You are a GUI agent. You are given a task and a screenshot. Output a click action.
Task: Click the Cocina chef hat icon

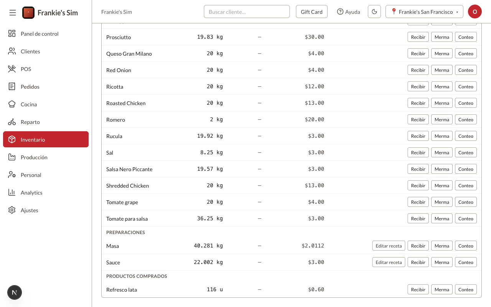(x=12, y=104)
